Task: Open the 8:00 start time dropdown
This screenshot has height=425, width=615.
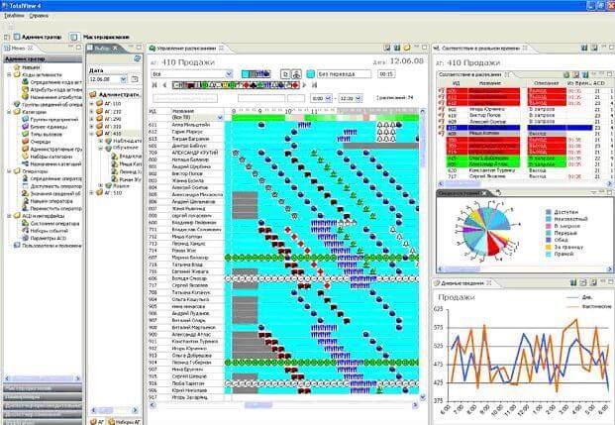Action: (328, 98)
